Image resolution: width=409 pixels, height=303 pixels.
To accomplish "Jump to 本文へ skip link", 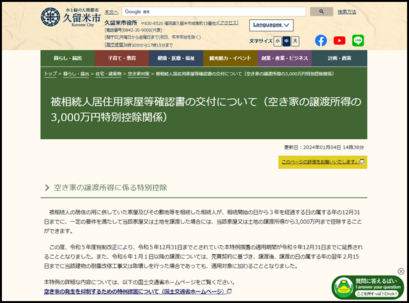I will (x=111, y=12).
